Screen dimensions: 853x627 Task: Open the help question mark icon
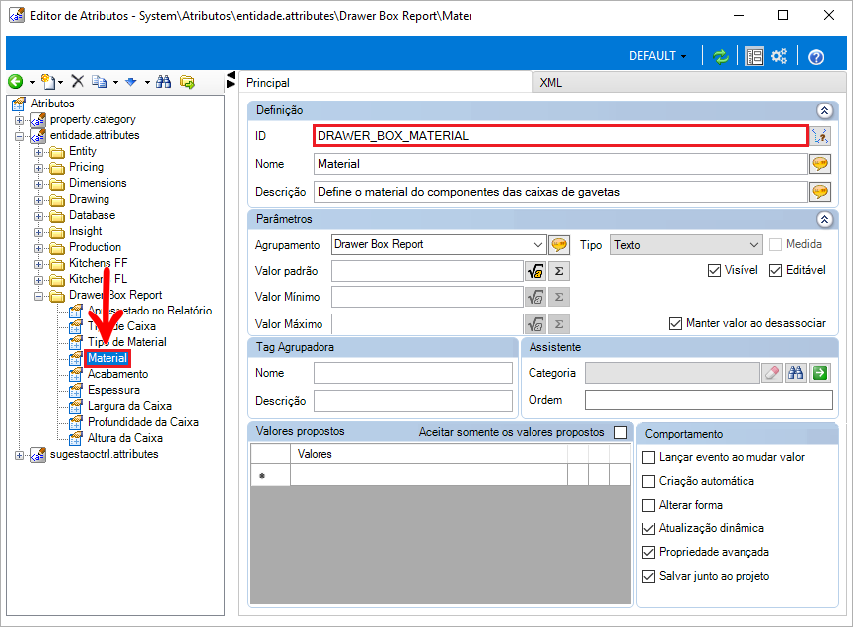tap(816, 56)
